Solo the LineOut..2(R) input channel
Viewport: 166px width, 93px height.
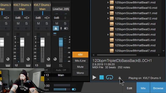click(x=65, y=24)
